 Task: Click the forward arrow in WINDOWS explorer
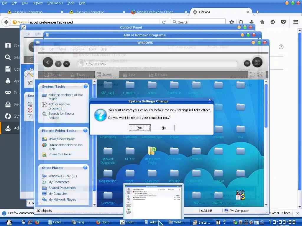[58, 64]
